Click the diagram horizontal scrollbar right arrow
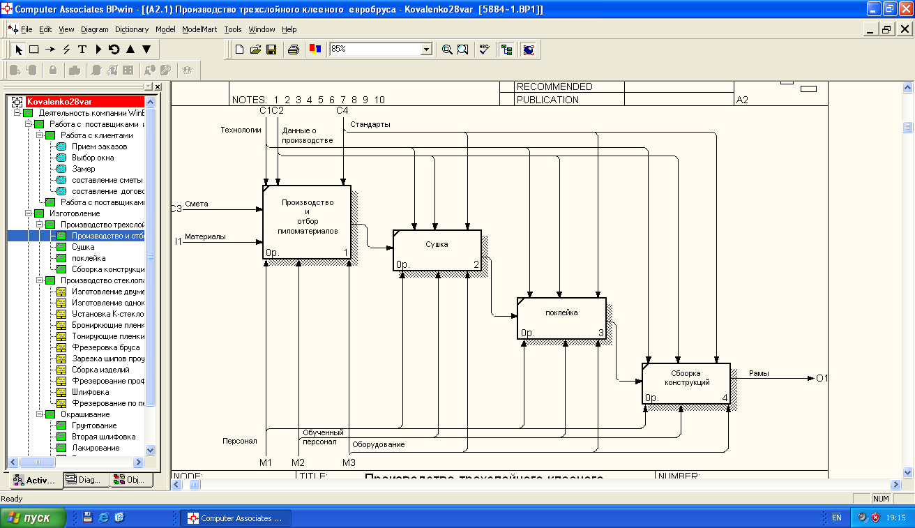Viewport: 915px width, 528px height. click(x=895, y=485)
